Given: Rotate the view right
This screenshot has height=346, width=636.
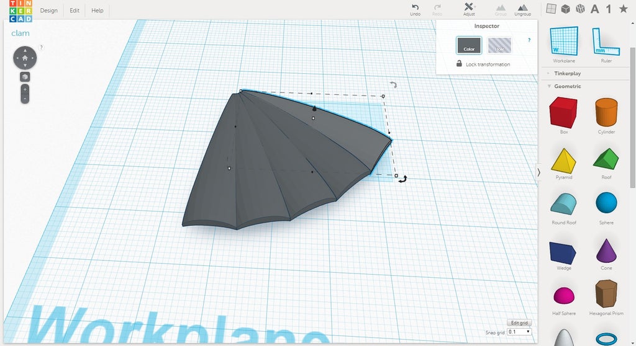Looking at the screenshot, I should (33, 58).
